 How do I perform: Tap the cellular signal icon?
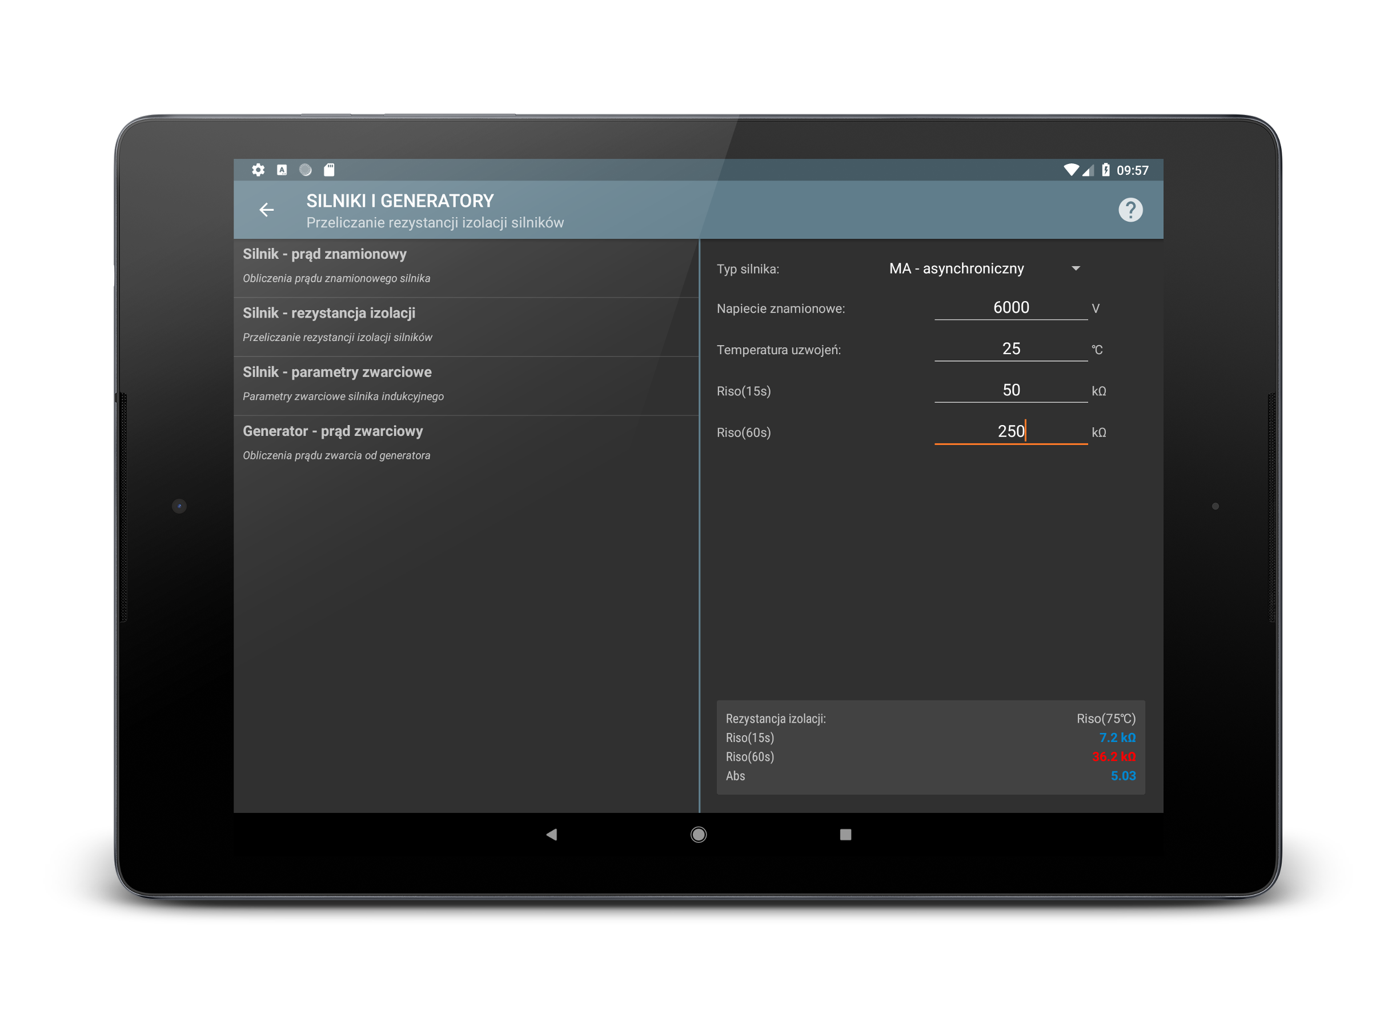[1088, 171]
